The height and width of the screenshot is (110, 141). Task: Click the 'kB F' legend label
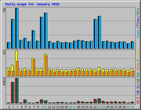click(138, 100)
